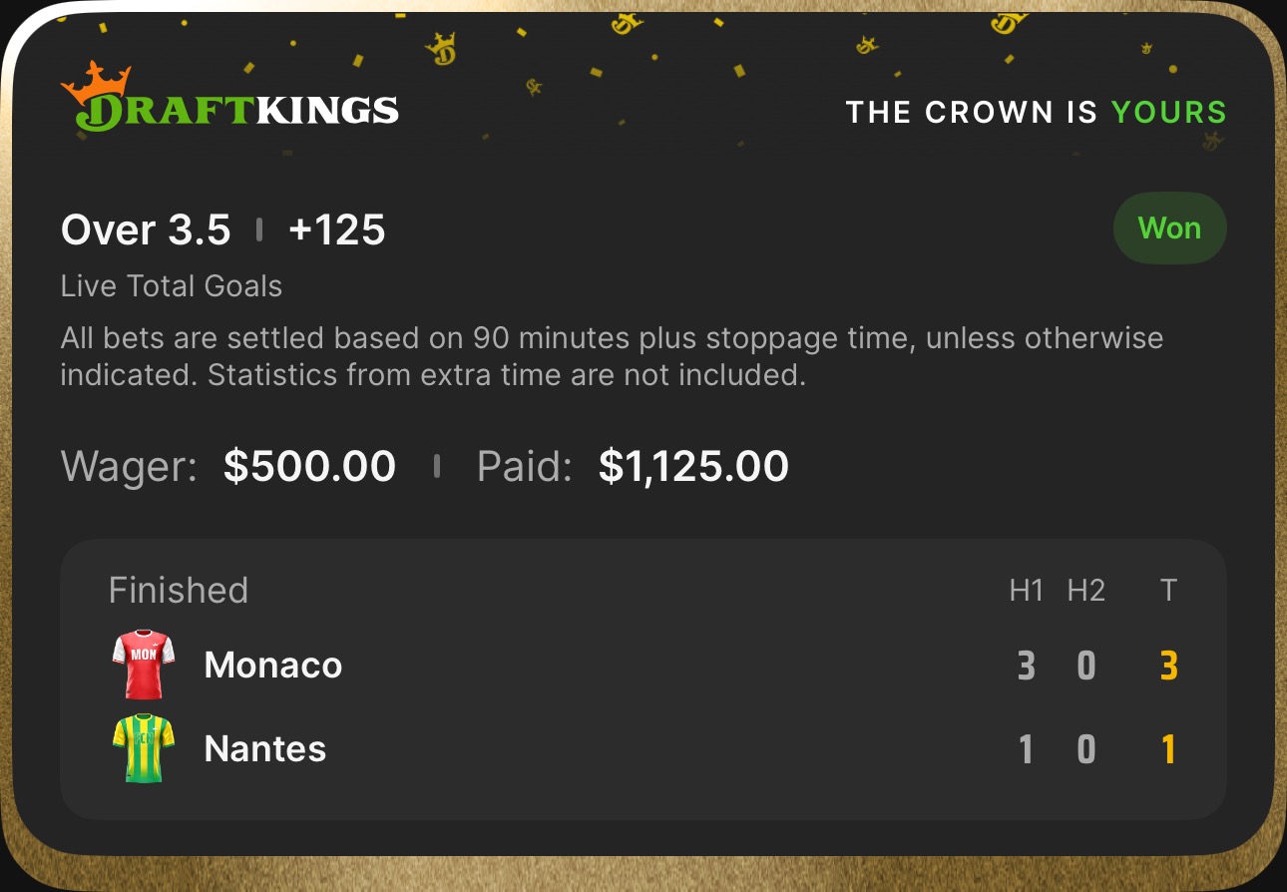1287x892 pixels.
Task: Click the Live Total Goals label
Action: (172, 287)
